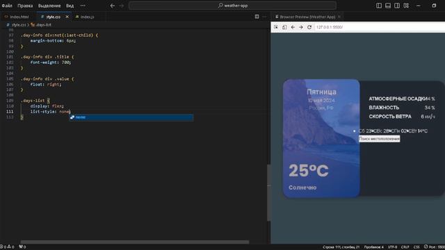The image size is (445, 250).
Task: Open the Файл menu
Action: pyautogui.click(x=7, y=6)
